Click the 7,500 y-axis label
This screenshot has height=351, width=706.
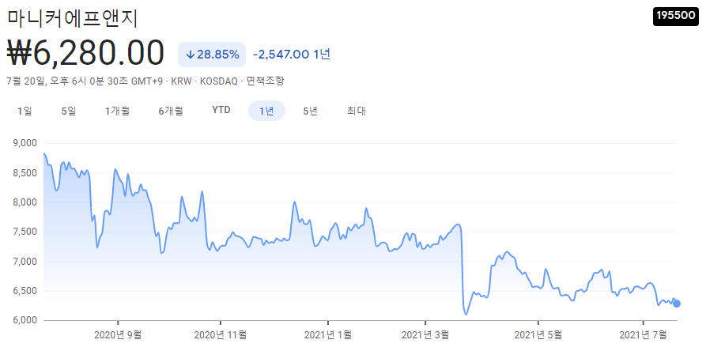pos(25,232)
